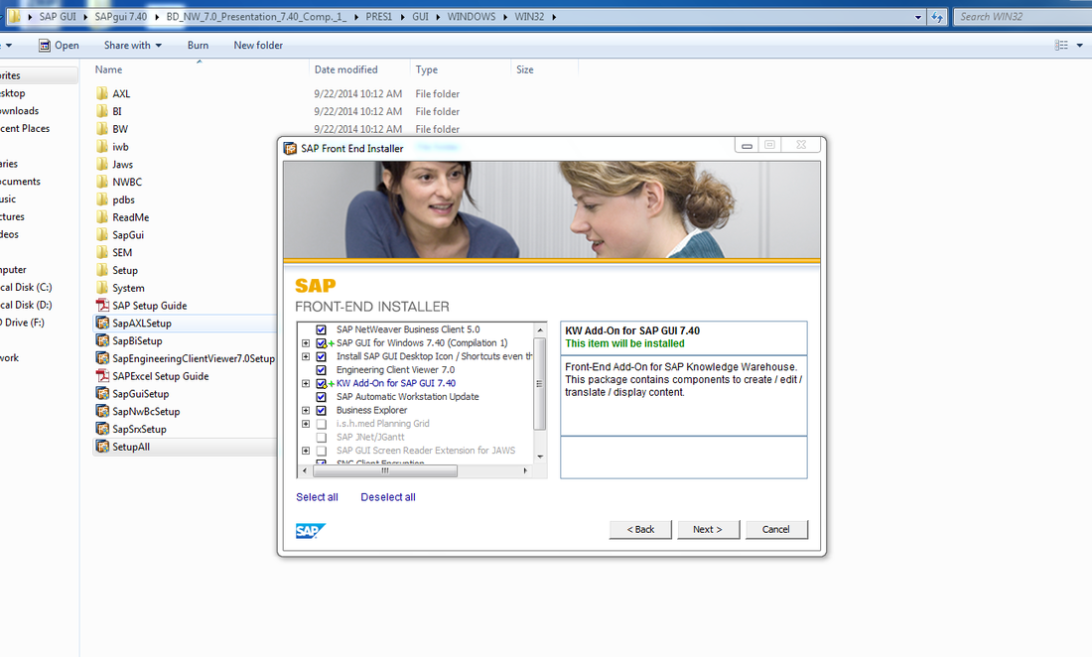Click Deselect all link

coord(388,497)
